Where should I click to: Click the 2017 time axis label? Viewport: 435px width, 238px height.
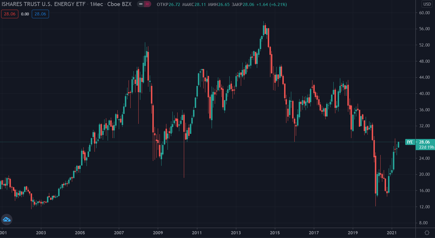tap(314, 233)
